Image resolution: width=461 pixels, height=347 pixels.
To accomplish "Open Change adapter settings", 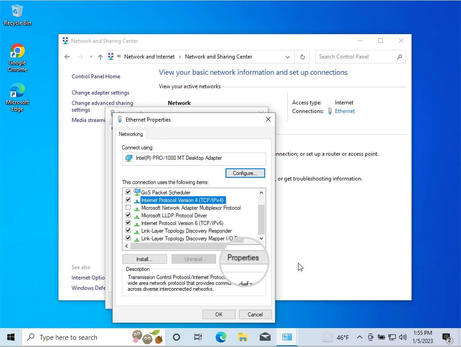I will [x=100, y=93].
